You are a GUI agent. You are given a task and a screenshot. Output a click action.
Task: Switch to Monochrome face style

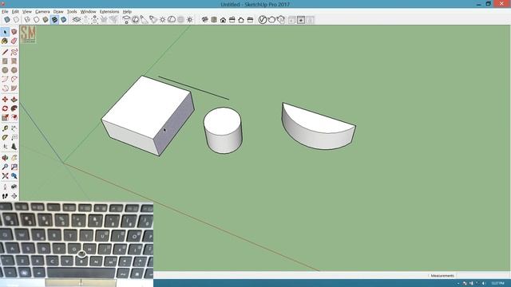click(64, 20)
